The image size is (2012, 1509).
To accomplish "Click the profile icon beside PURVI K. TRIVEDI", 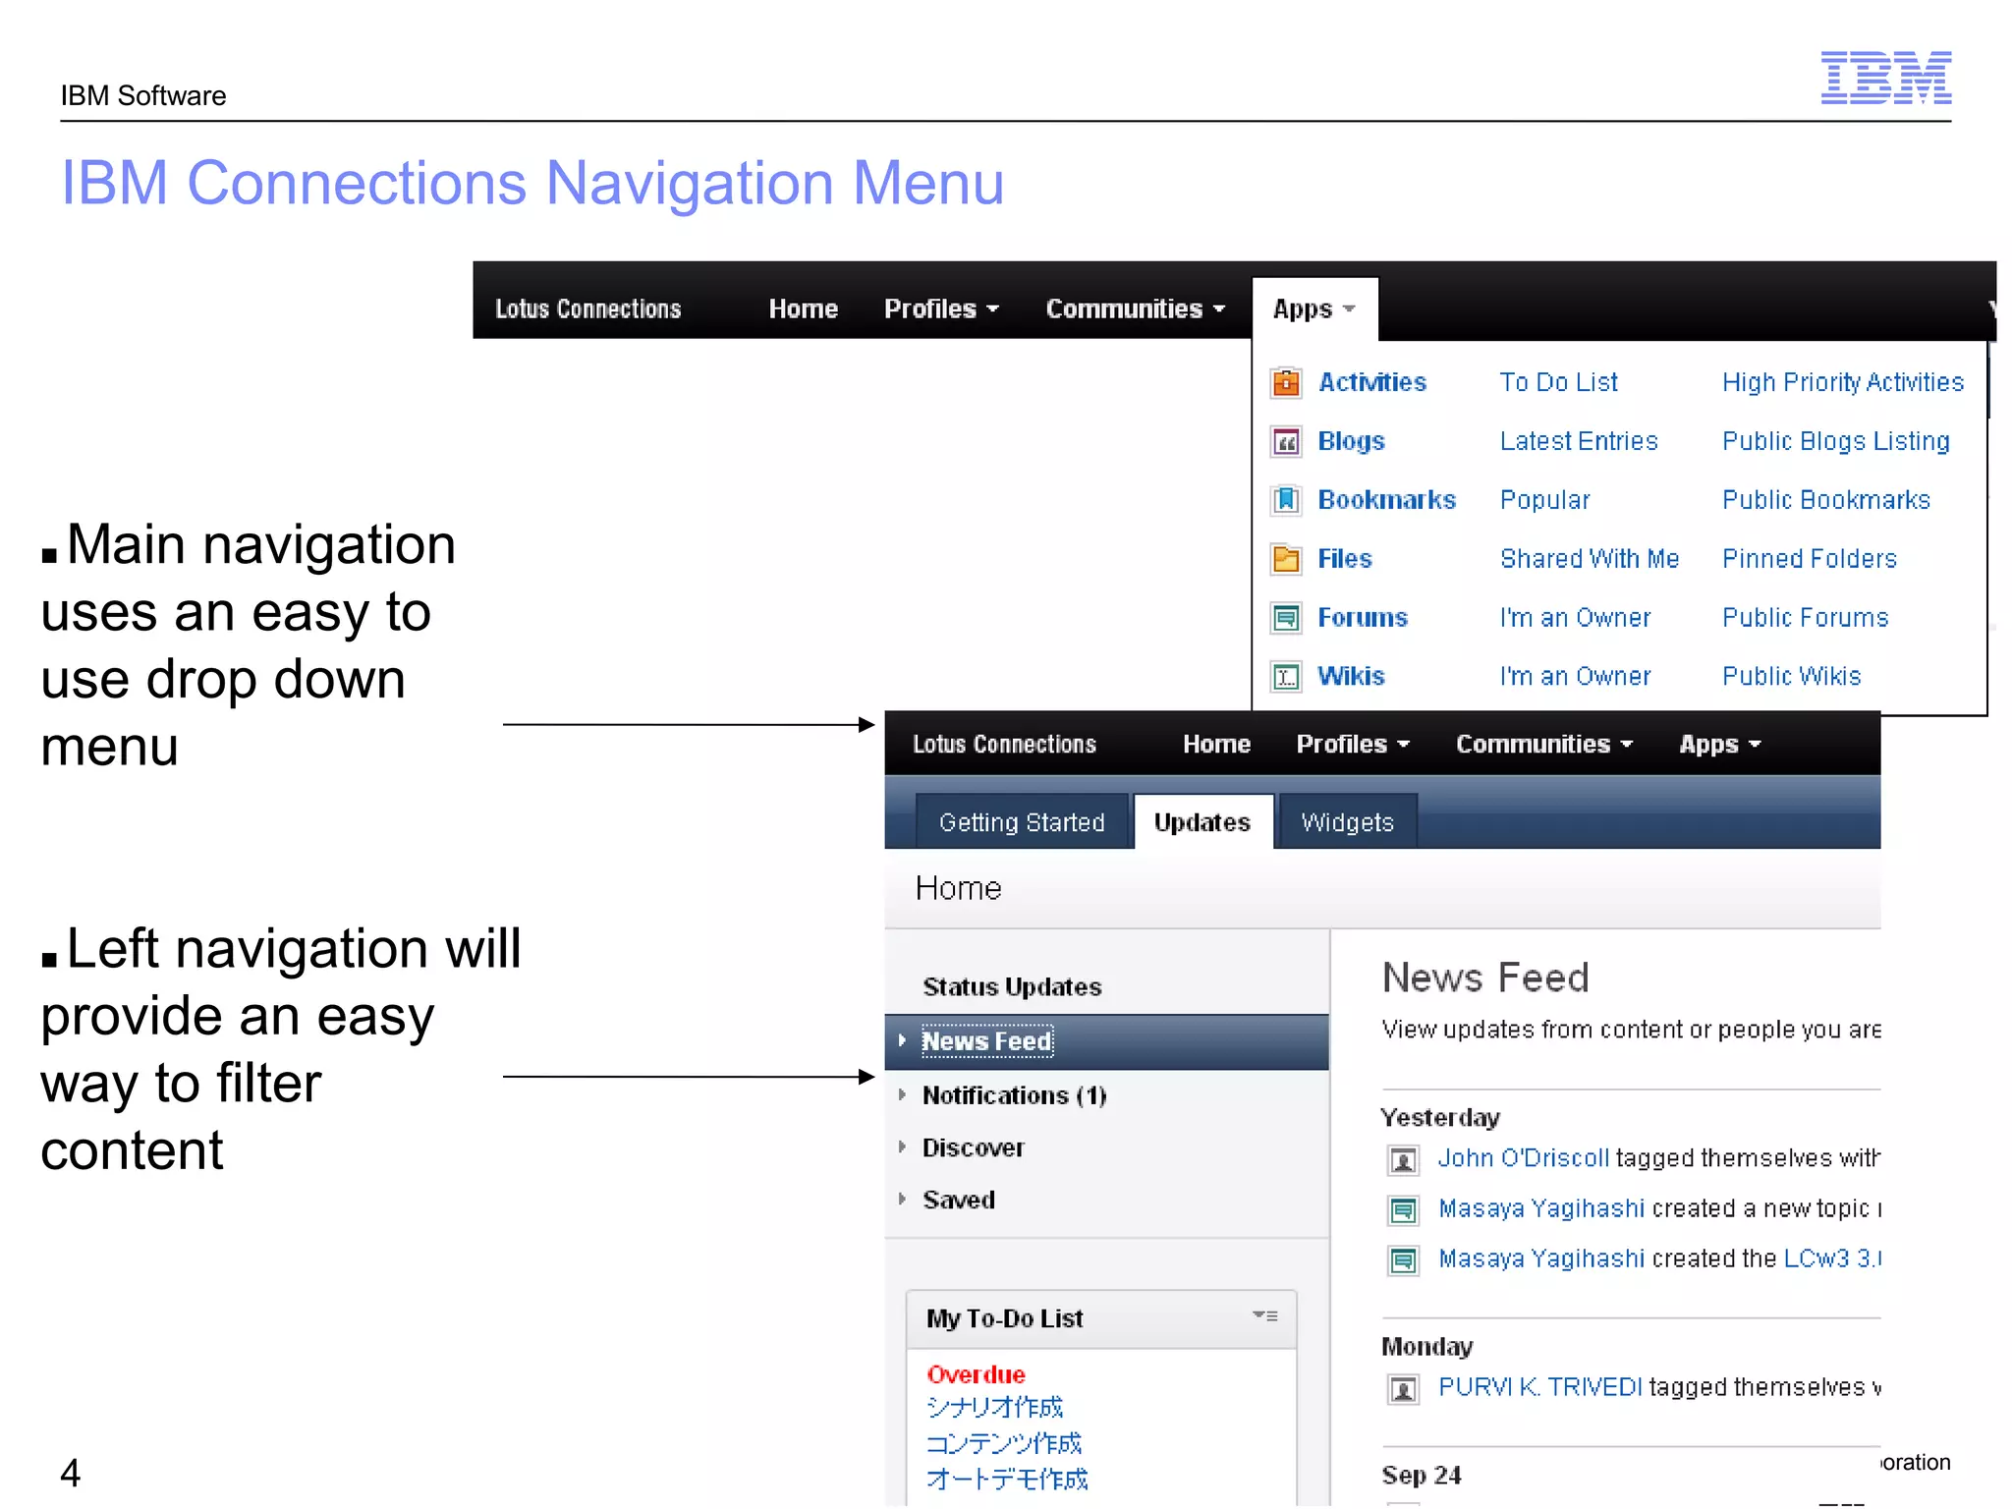I will tap(1403, 1389).
